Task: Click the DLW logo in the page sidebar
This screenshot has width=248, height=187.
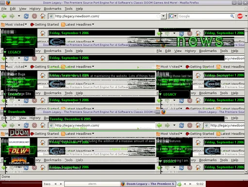Action: pyautogui.click(x=19, y=151)
